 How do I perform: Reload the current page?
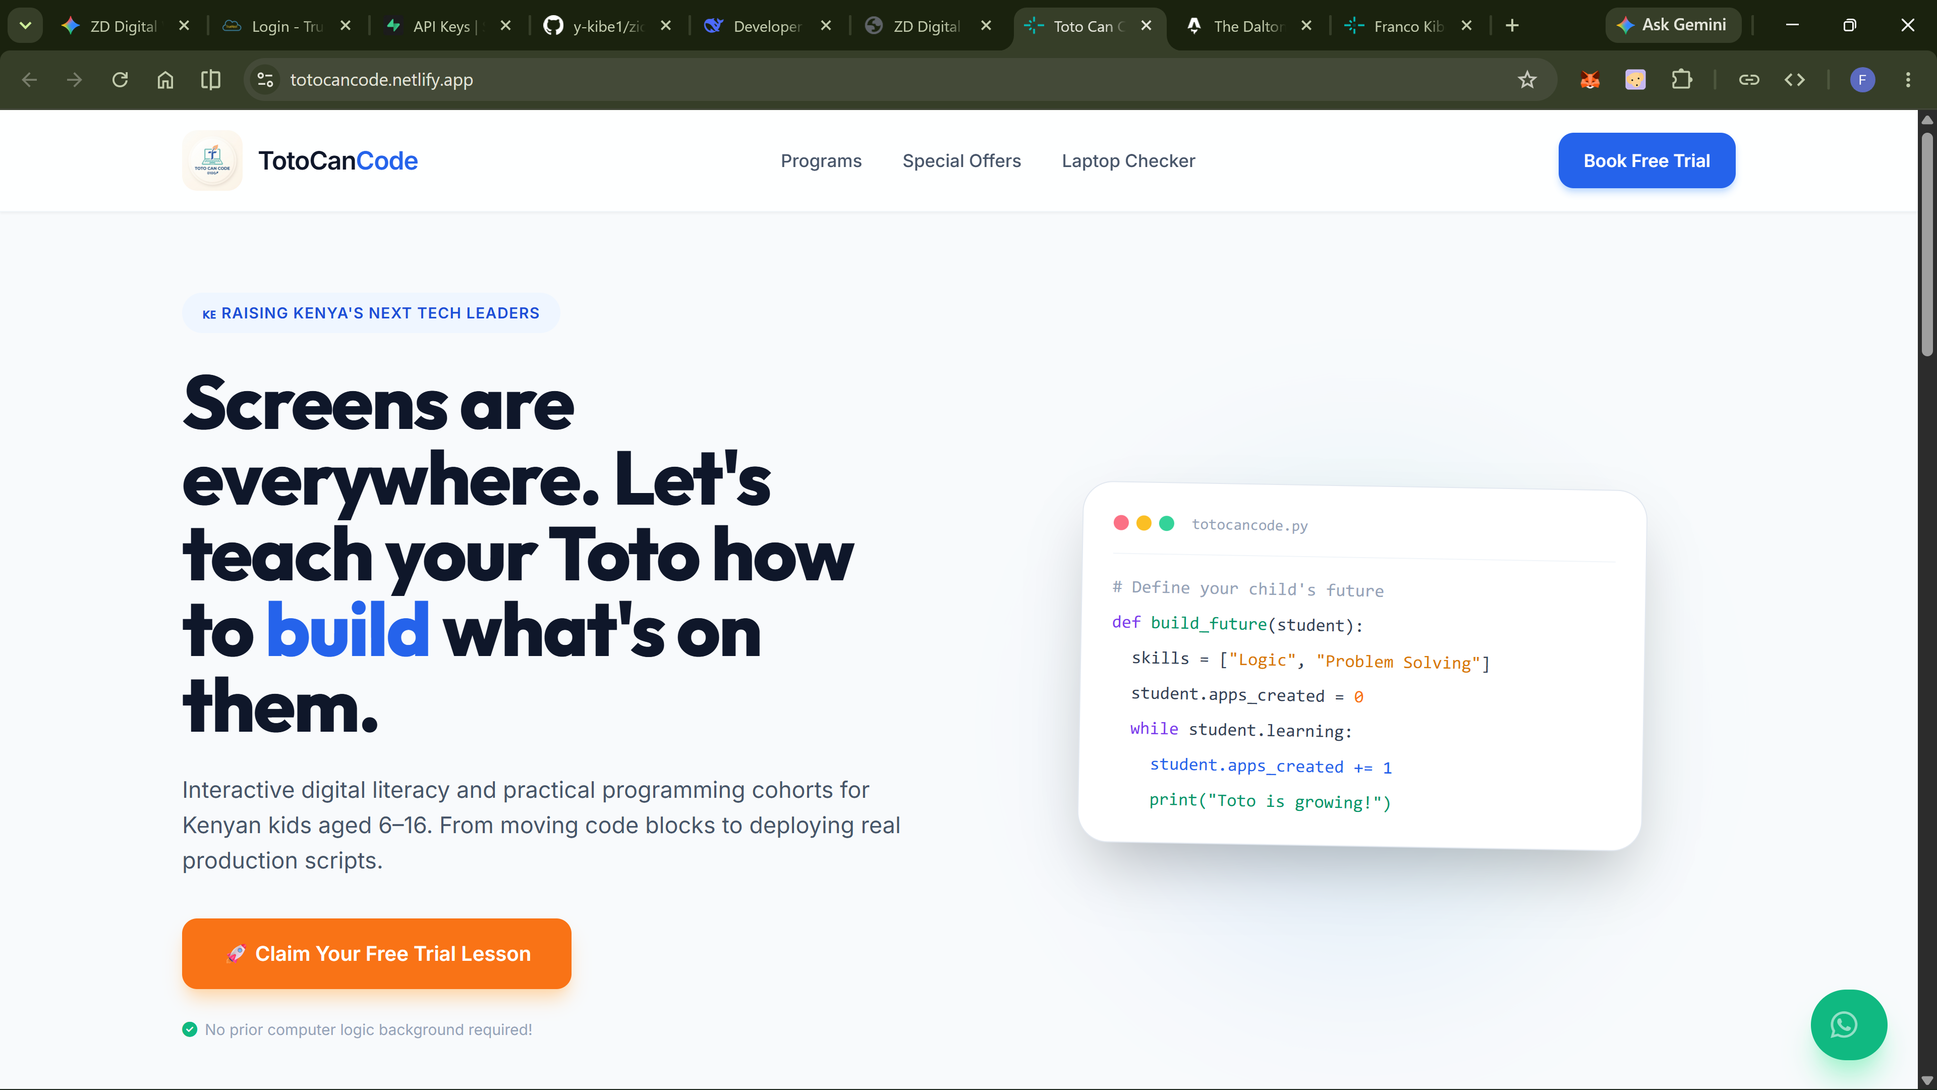tap(121, 80)
